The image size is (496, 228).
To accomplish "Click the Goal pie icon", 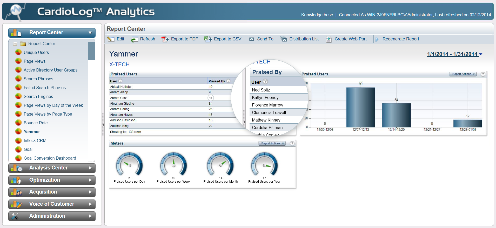I will point(18,149).
